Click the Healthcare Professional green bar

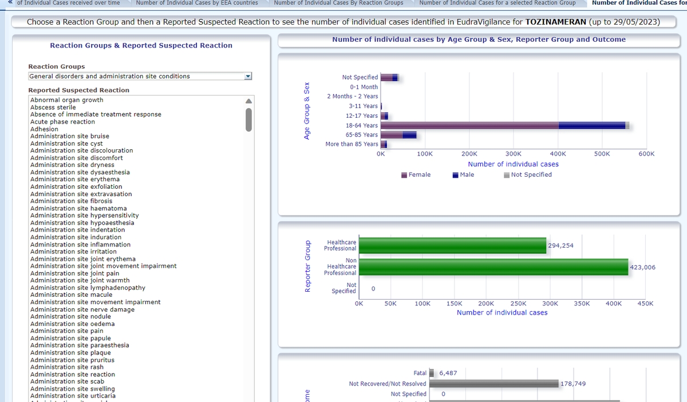tap(452, 245)
